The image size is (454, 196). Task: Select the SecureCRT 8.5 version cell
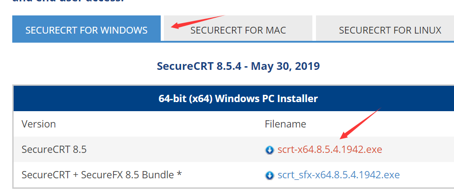coord(54,149)
